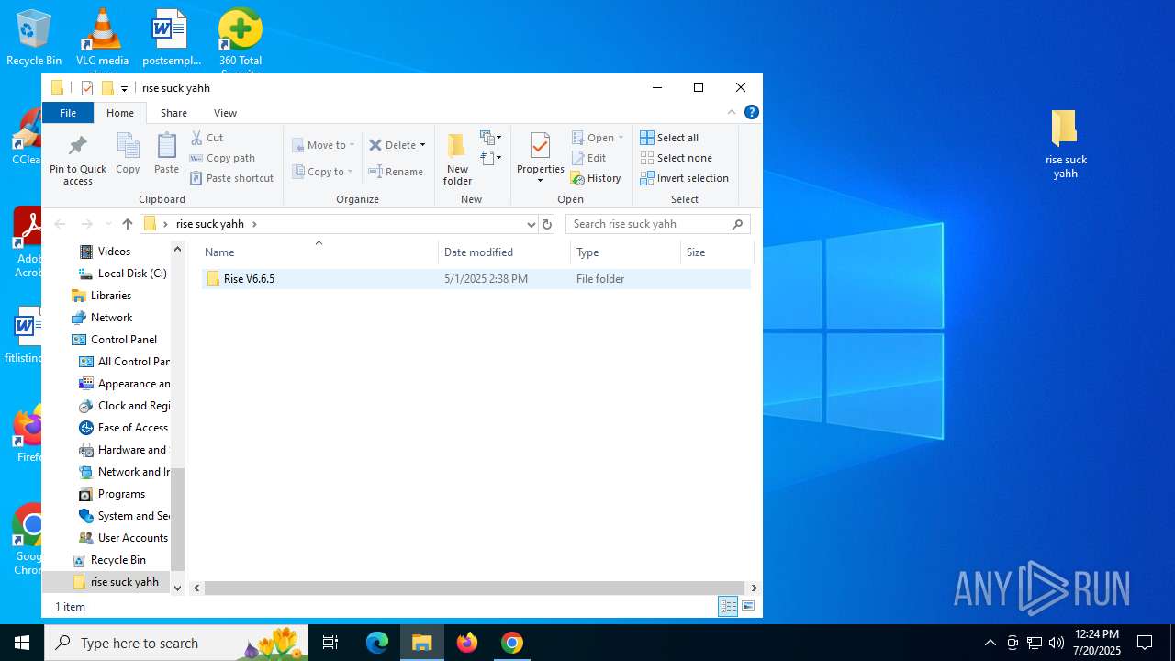Open the File menu tab
1175x661 pixels.
click(x=68, y=113)
